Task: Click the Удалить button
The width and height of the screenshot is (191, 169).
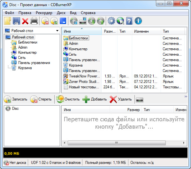Action: (121, 99)
